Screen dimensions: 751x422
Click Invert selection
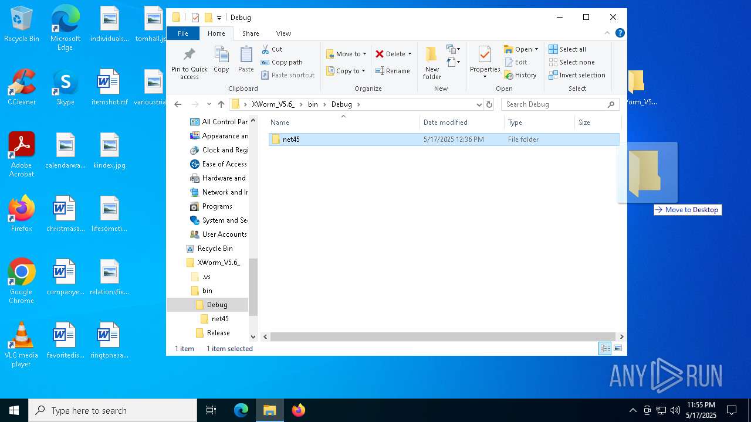click(x=577, y=75)
